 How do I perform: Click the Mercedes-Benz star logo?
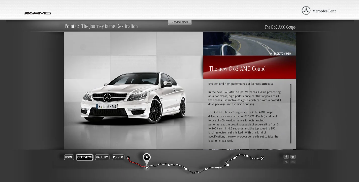point(306,11)
